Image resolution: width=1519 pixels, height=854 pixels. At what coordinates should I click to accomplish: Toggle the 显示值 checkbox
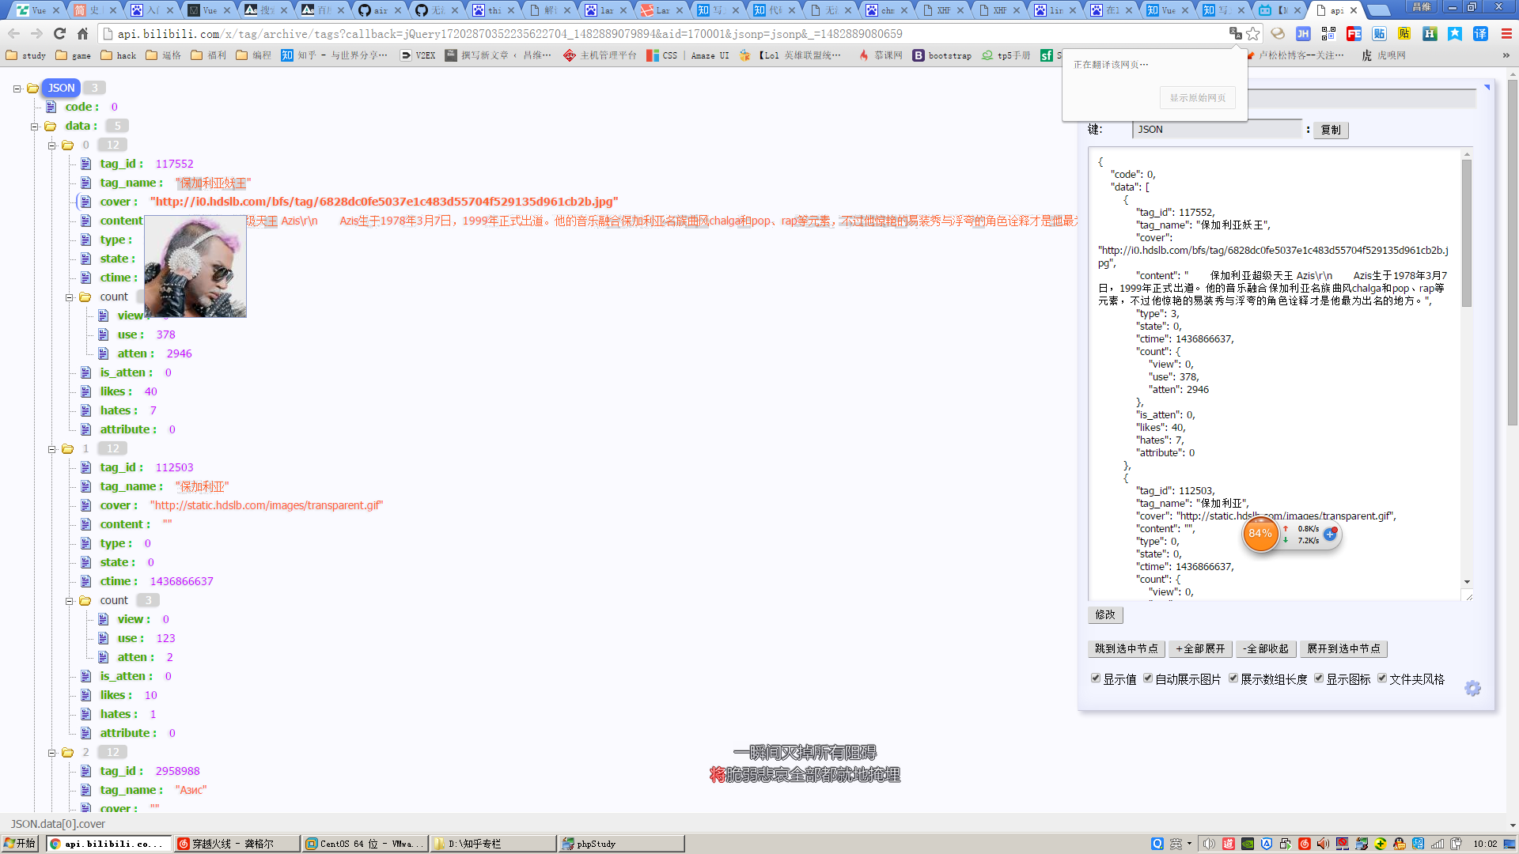coord(1096,678)
